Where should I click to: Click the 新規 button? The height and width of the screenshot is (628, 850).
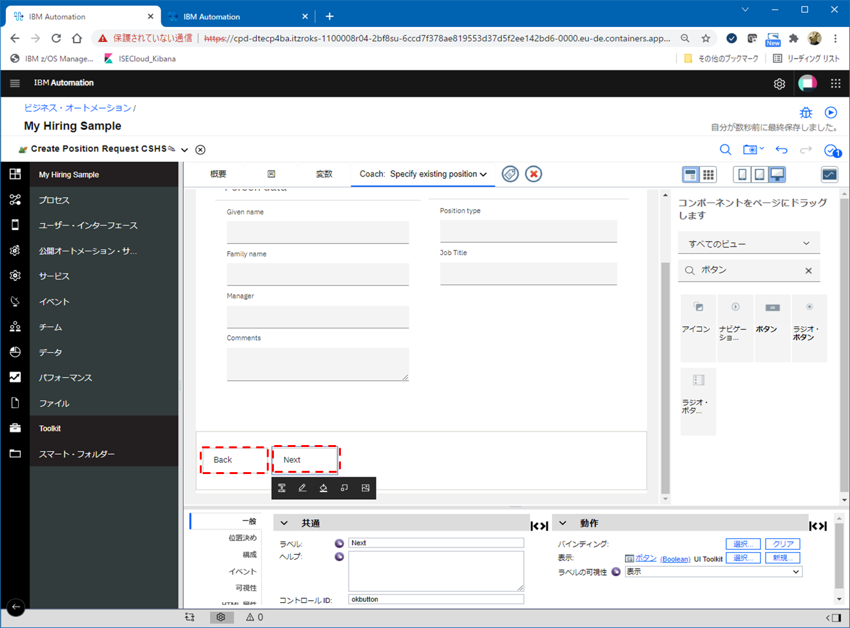click(x=783, y=558)
